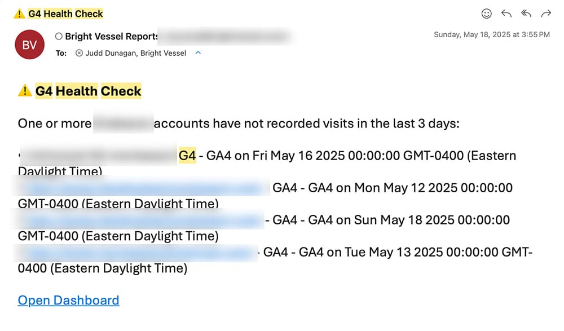Collapse recipient details with the blue chevron

[197, 52]
